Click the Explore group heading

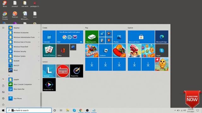pyautogui.click(x=130, y=28)
